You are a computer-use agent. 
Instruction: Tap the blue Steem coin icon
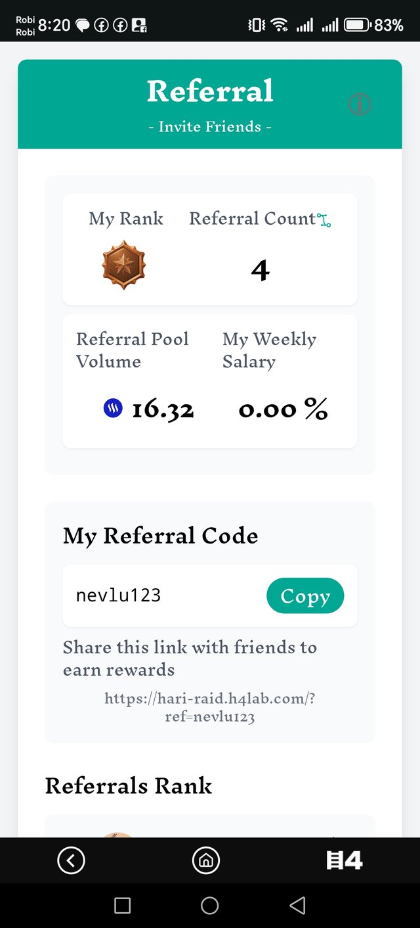pos(113,409)
